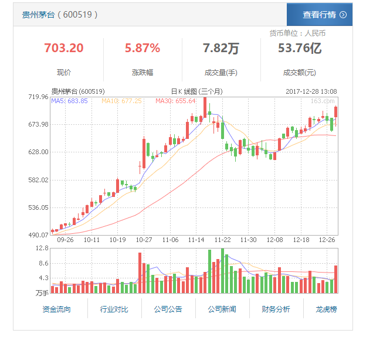Viewport: 373px width, 337px height.
Task: Click the 53.76亿 turnover value
Action: click(x=300, y=48)
